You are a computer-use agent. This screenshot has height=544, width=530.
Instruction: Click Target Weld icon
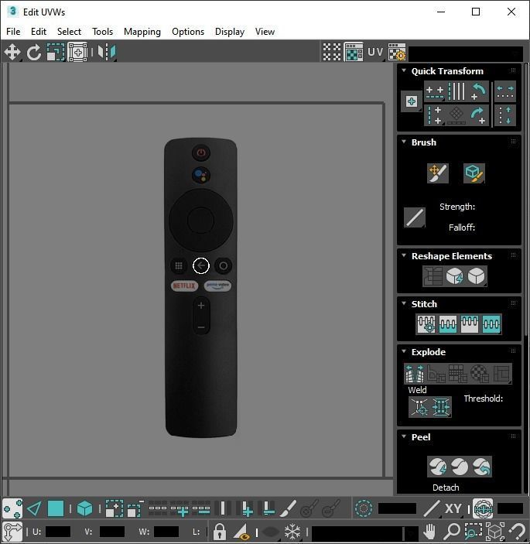[419, 407]
